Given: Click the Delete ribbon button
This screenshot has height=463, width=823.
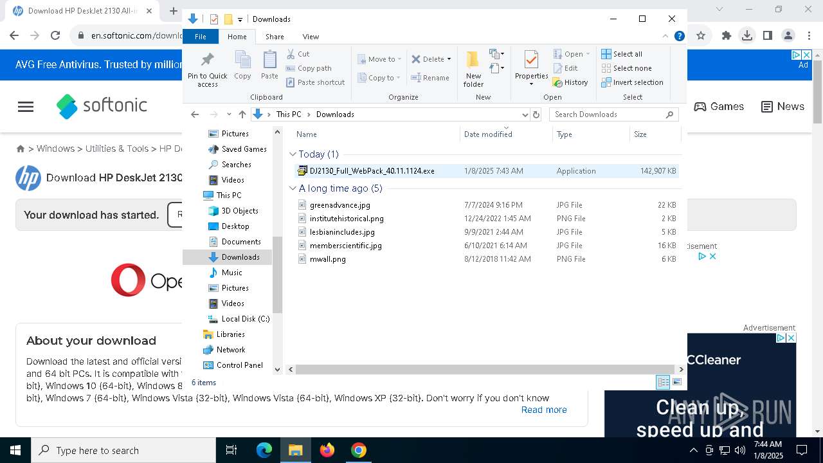Looking at the screenshot, I should (428, 59).
